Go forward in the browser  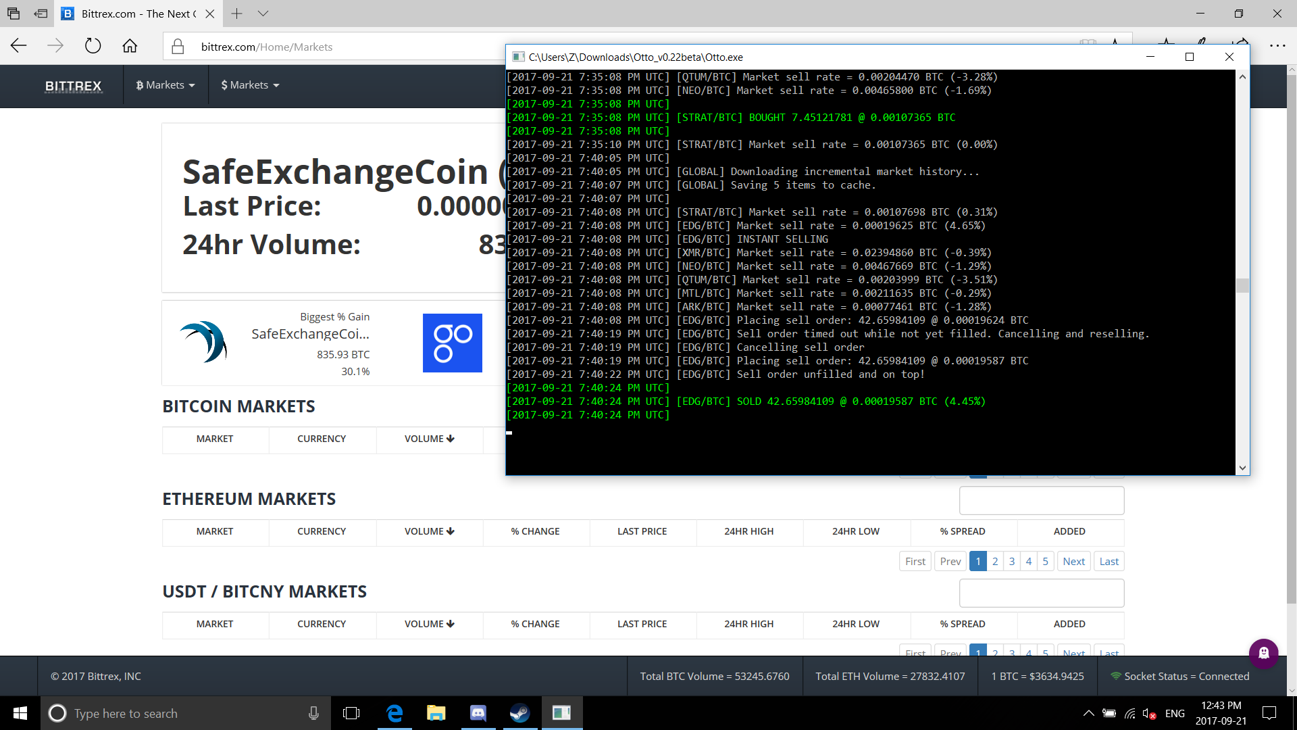click(x=55, y=46)
